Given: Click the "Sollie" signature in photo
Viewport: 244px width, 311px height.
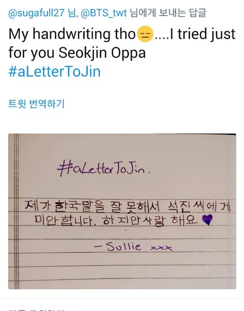Looking at the screenshot, I should (124, 246).
